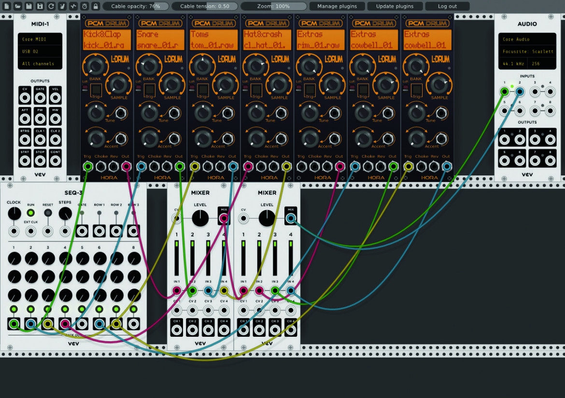The width and height of the screenshot is (565, 398).
Task: Open the Core MIDI driver selector
Action: point(40,39)
